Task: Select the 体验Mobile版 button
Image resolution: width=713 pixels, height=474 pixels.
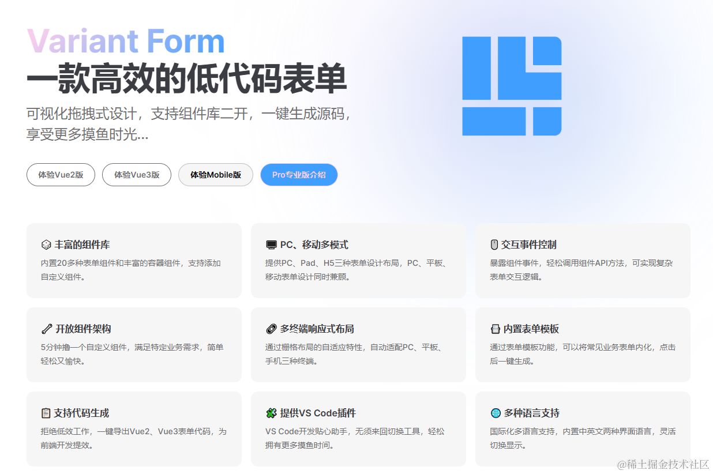Action: [x=216, y=175]
